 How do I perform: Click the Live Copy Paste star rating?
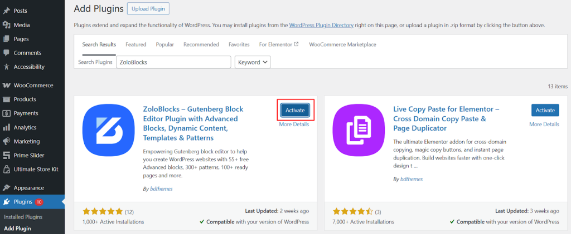[353, 212]
